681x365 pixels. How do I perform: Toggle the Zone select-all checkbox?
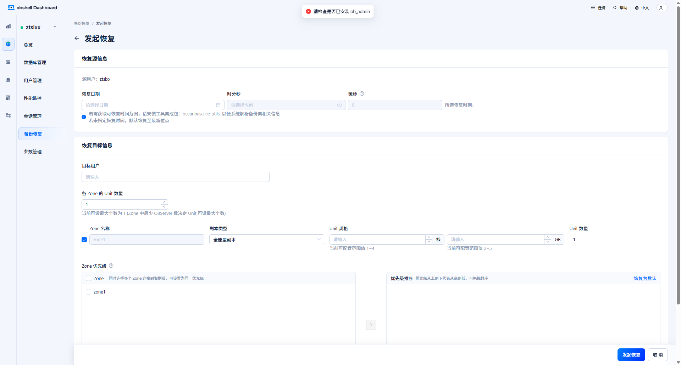click(89, 279)
